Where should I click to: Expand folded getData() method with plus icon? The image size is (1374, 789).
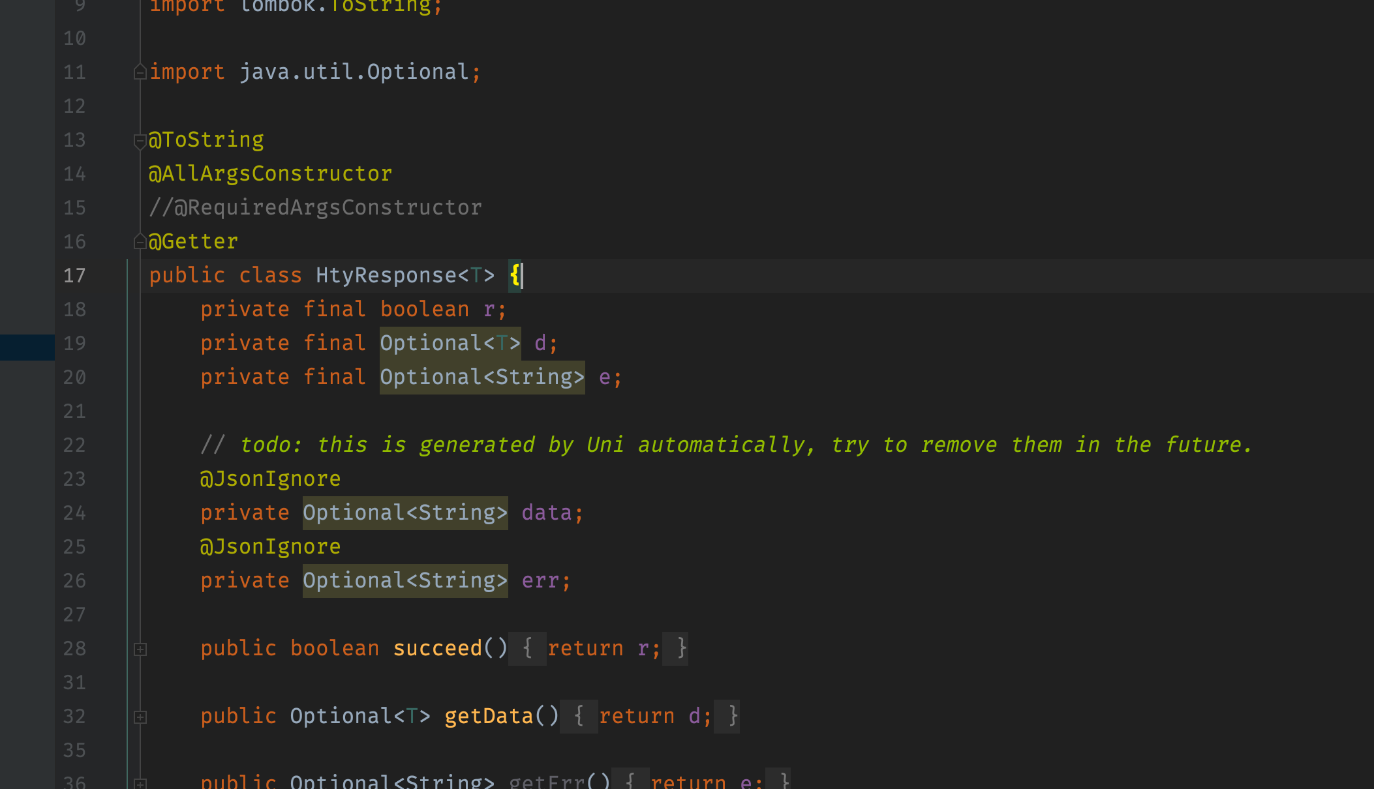140,717
